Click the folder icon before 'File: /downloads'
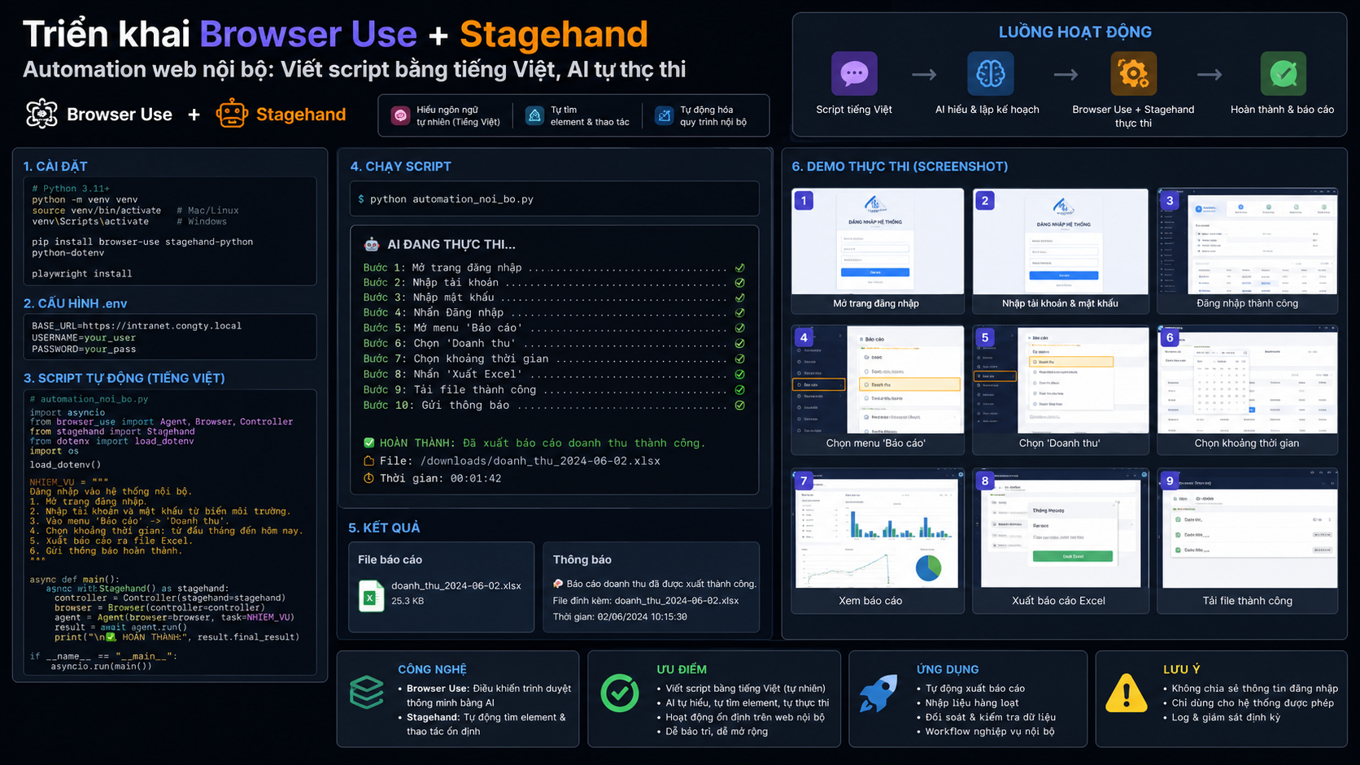The image size is (1360, 765). click(368, 461)
